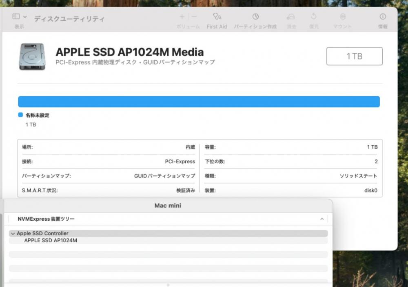The width and height of the screenshot is (408, 287).
Task: Click the APPLE SSD AP1024M Media title
Action: (x=130, y=52)
